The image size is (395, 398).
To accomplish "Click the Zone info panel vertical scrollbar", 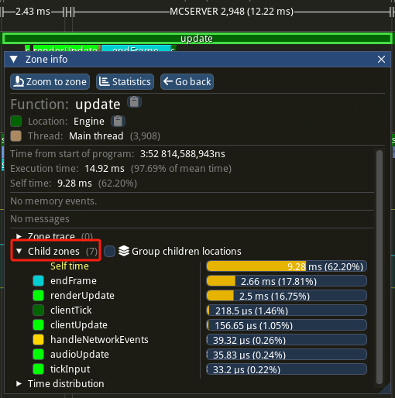I will point(380,267).
